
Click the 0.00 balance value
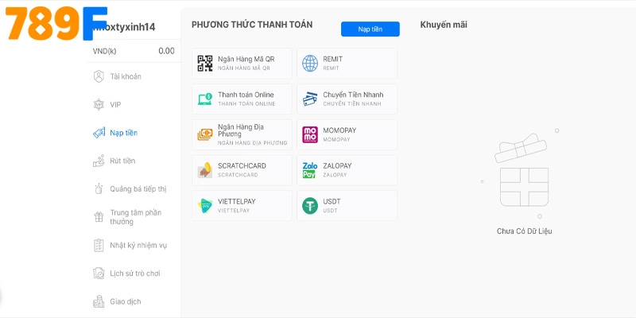pos(166,51)
